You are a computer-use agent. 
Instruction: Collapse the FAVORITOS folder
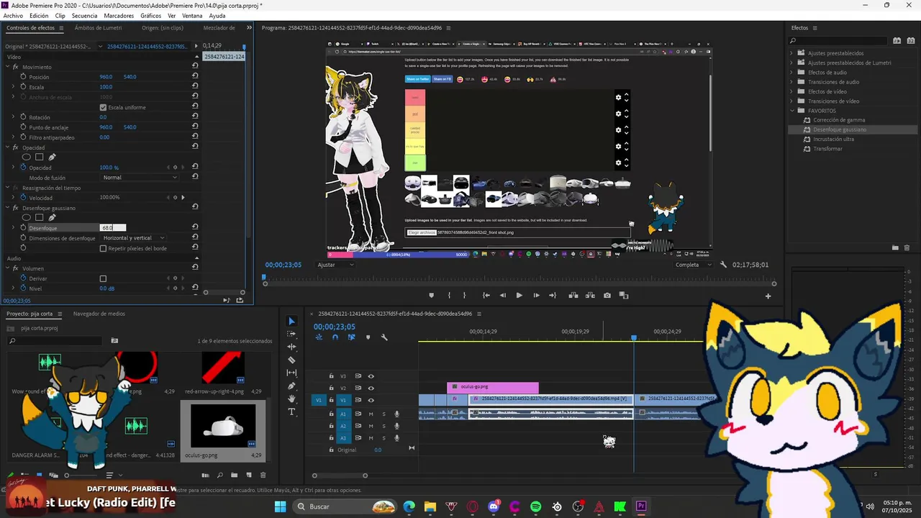[791, 111]
